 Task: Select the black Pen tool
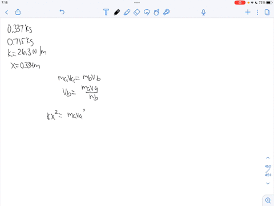click(x=117, y=12)
